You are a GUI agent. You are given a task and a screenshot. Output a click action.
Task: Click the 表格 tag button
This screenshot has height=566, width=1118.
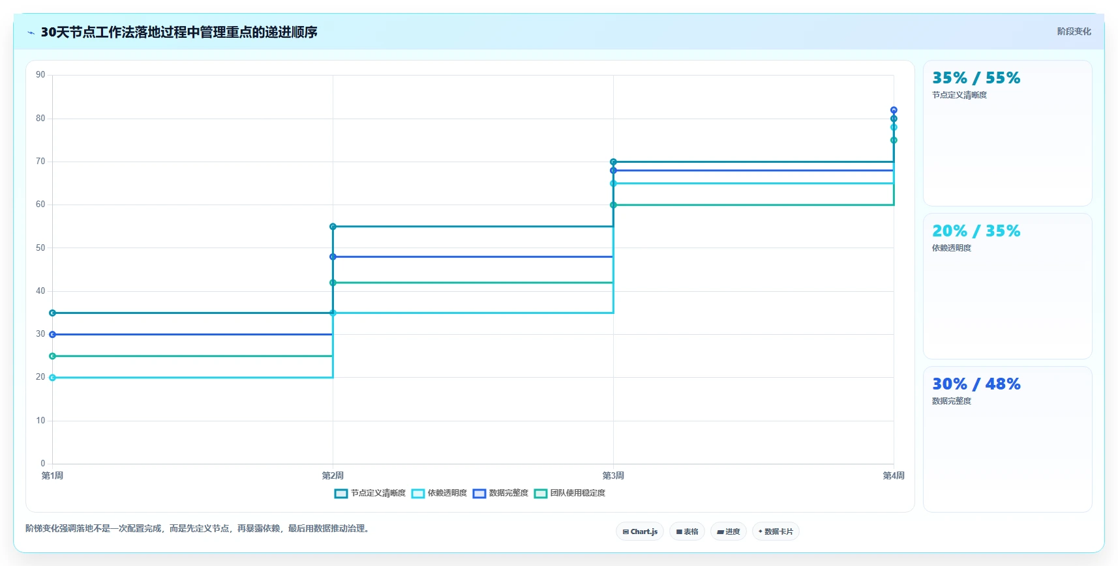tap(687, 531)
